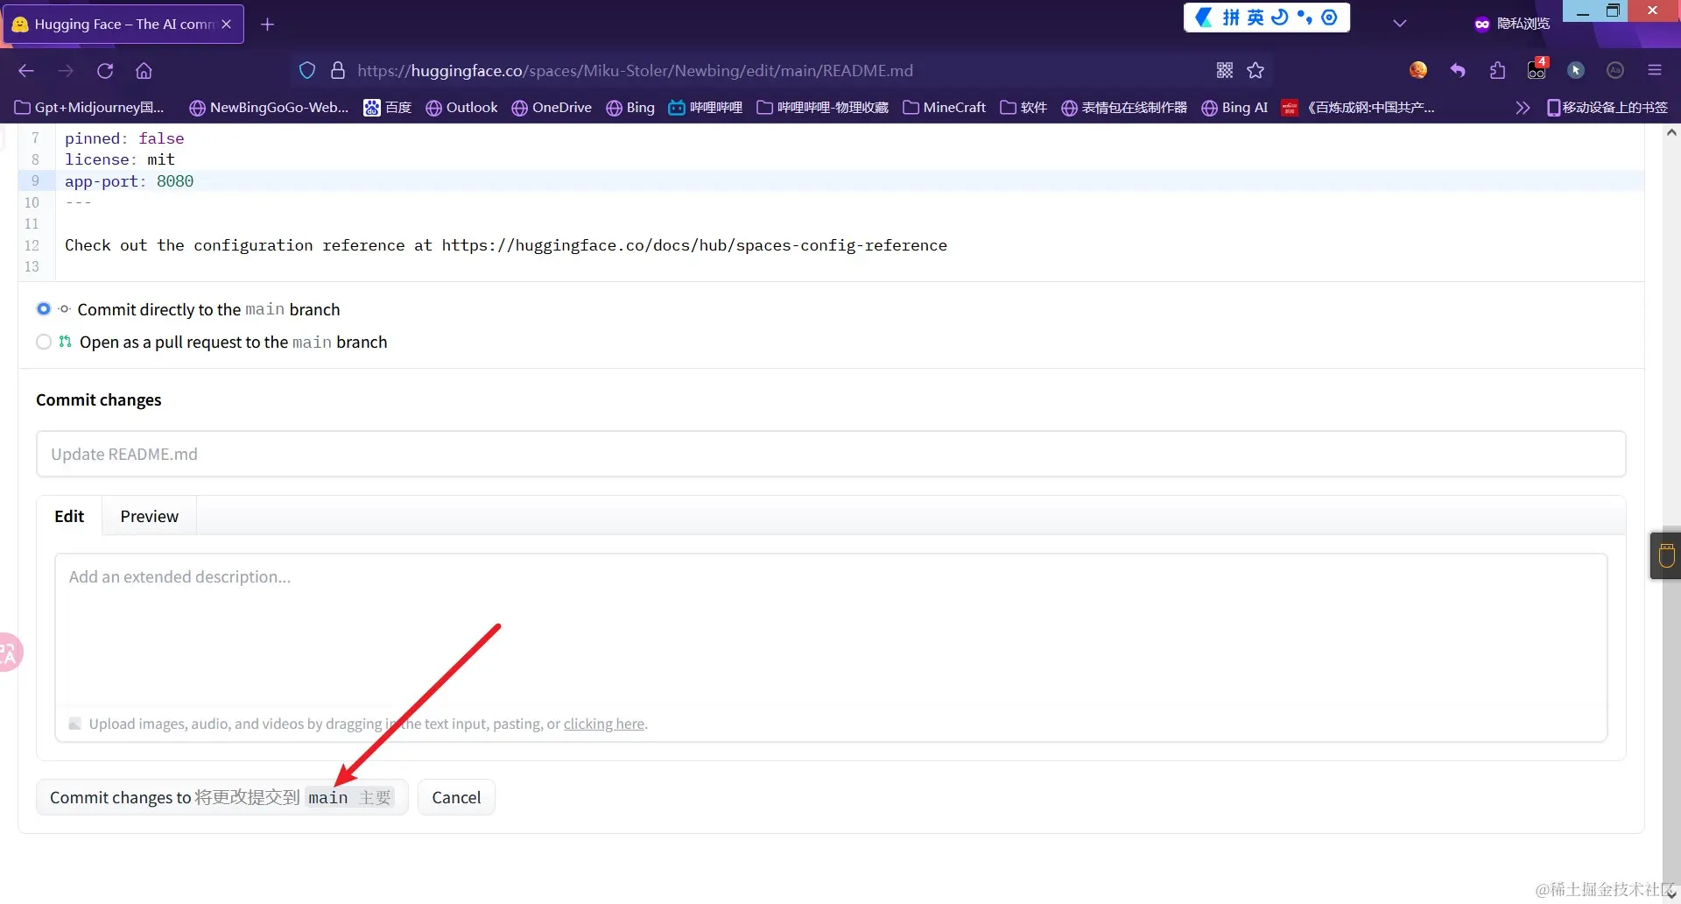Go back with the browser back arrow
This screenshot has height=904, width=1681.
(x=26, y=71)
